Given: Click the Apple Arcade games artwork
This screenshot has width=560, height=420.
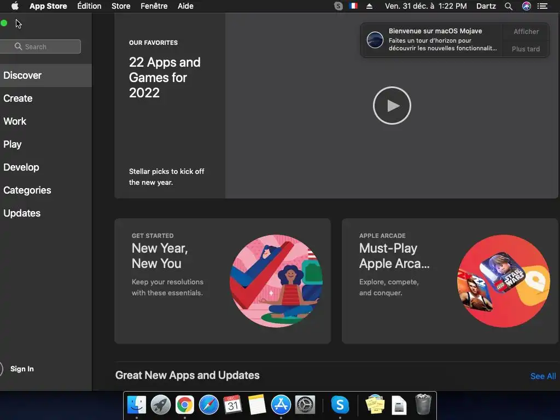Looking at the screenshot, I should click(504, 281).
